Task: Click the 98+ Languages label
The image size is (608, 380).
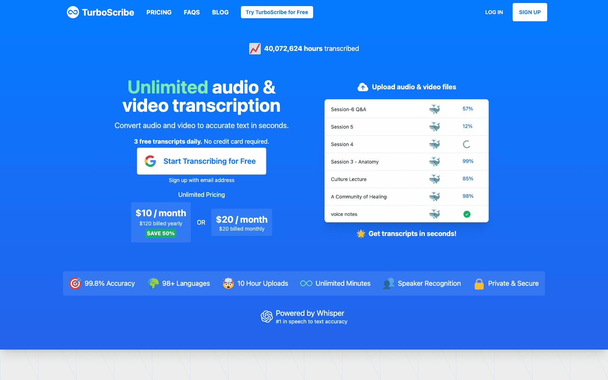Action: (186, 283)
